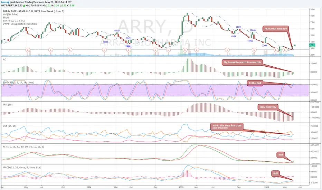Click the 80.0000 Stoch RSI axis value
The height and width of the screenshot is (190, 322).
tap(314, 85)
